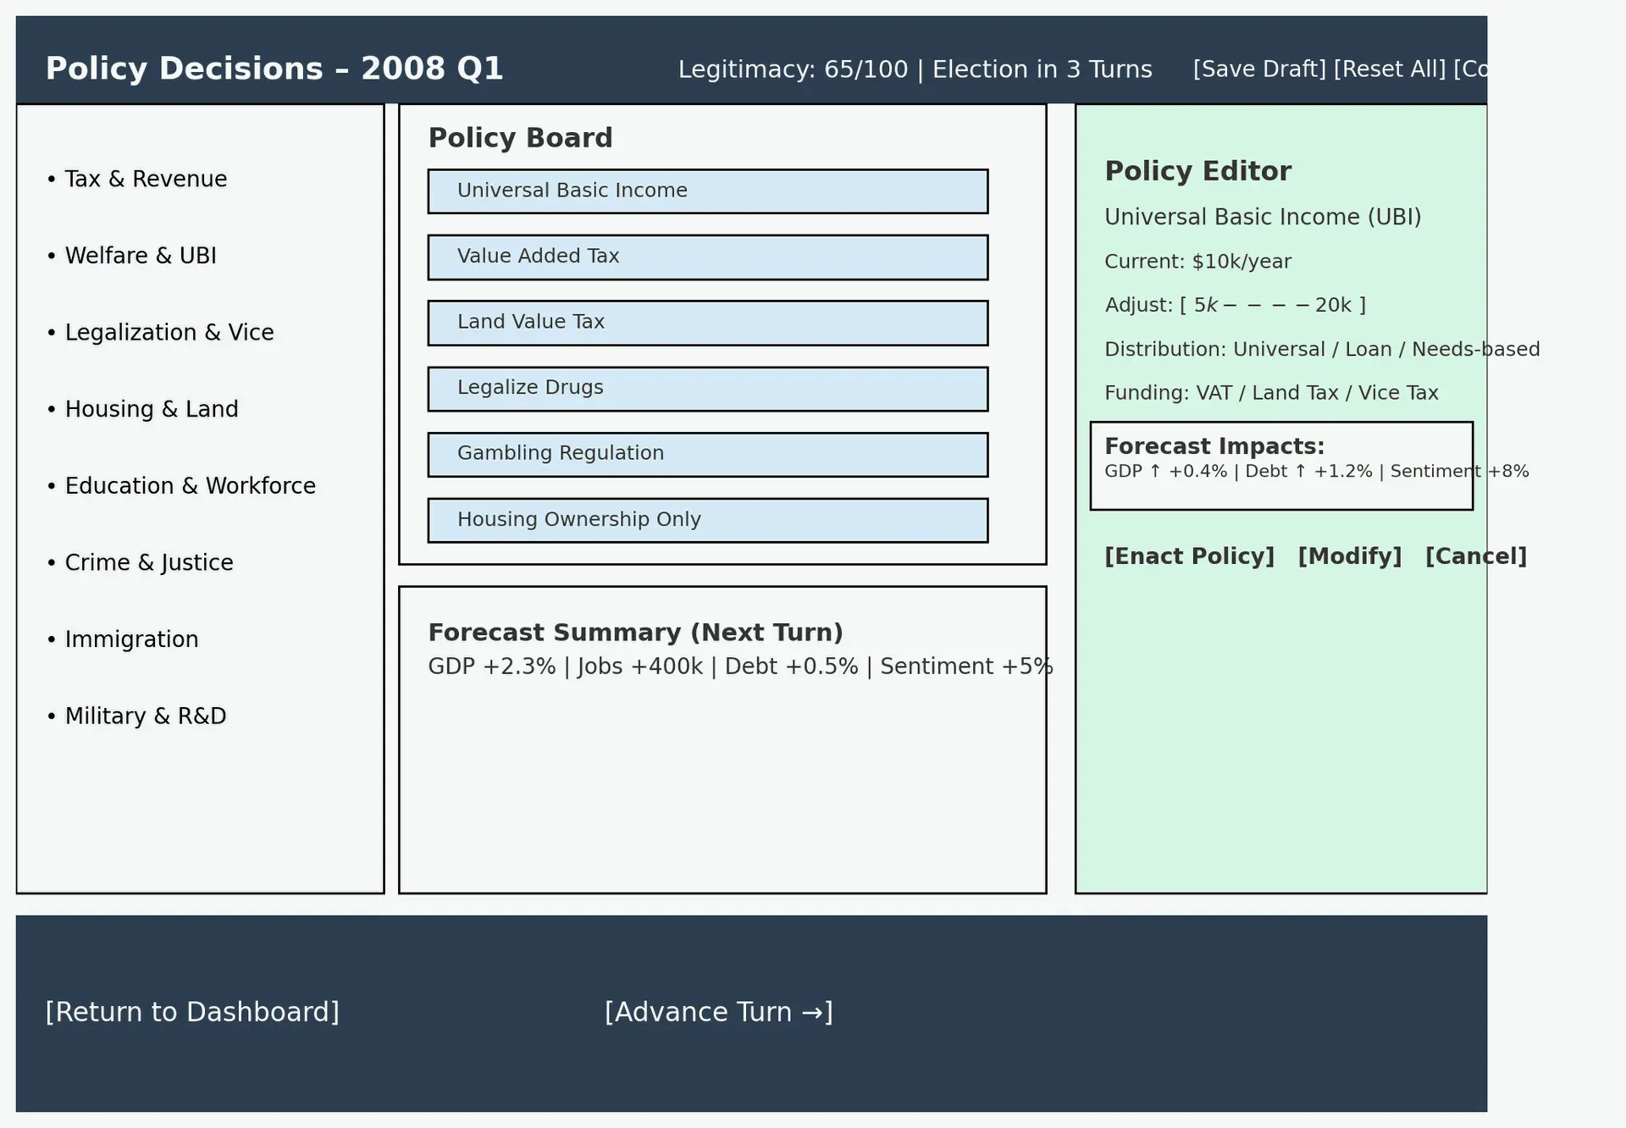Open the Immigration category
Viewport: 1626px width, 1128px height.
pos(123,639)
